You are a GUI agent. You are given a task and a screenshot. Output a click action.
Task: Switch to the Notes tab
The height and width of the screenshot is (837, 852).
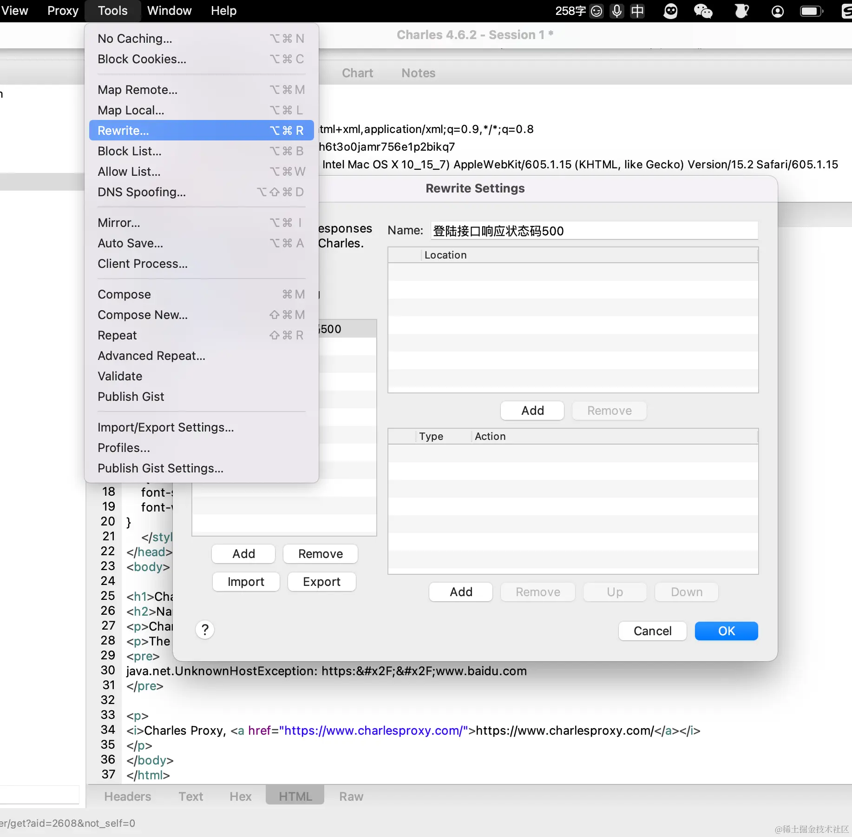point(419,73)
